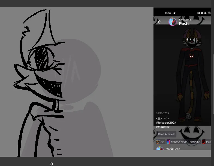This screenshot has width=214, height=166.
Task: Open the #Monster hashtag
Action: pos(163,127)
